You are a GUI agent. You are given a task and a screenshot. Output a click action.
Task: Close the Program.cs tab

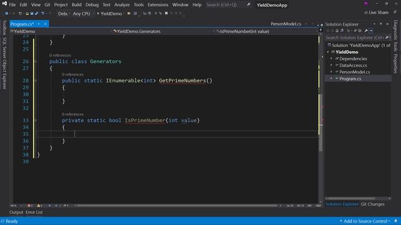pyautogui.click(x=45, y=24)
